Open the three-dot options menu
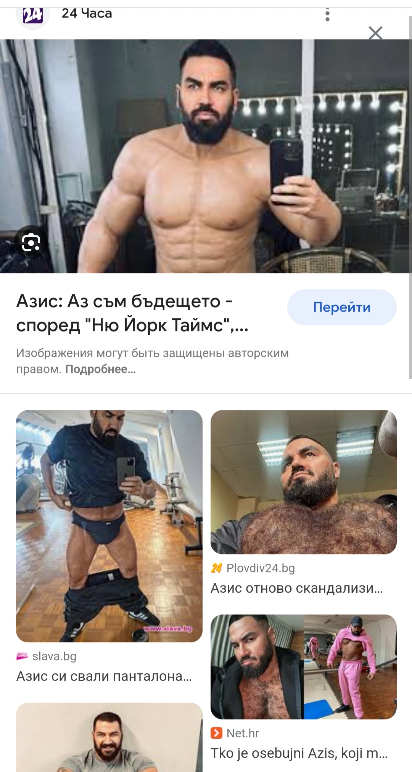 [x=327, y=14]
